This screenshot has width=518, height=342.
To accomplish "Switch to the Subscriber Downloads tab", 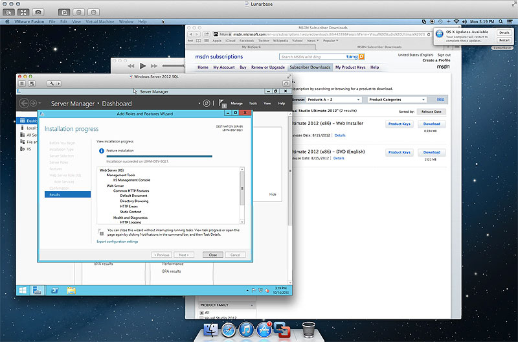I will (310, 67).
